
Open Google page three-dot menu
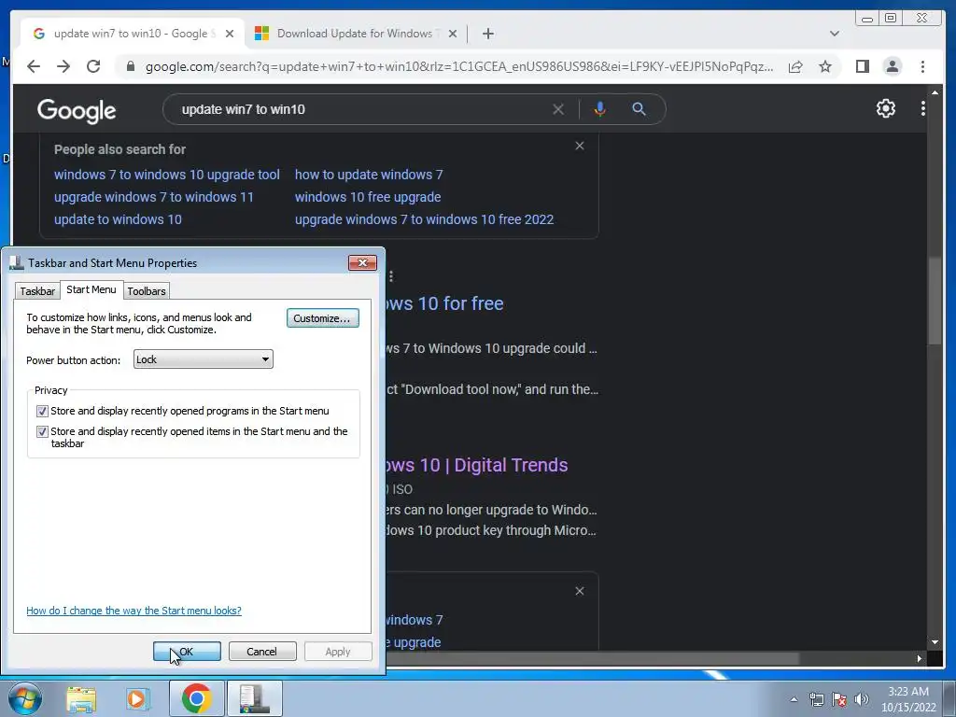click(x=922, y=108)
